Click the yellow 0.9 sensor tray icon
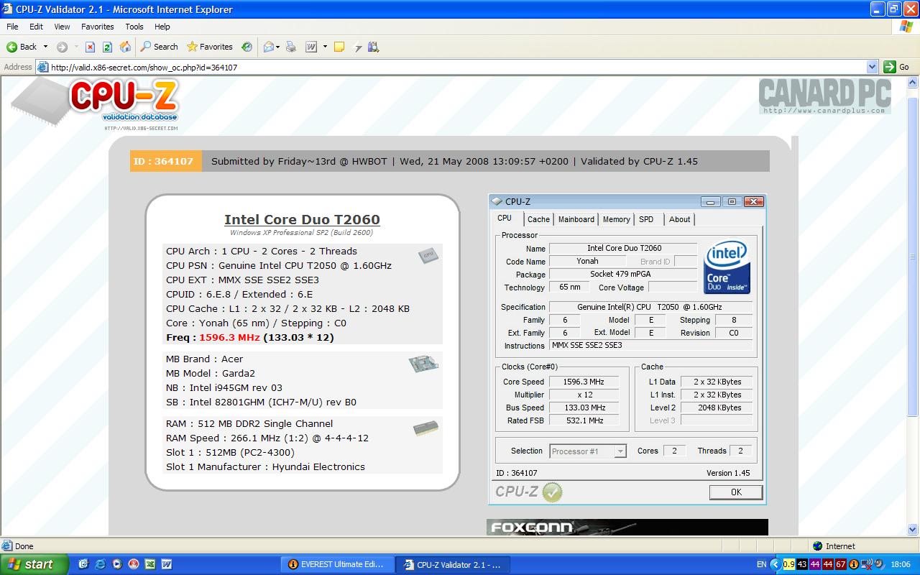 (x=788, y=564)
